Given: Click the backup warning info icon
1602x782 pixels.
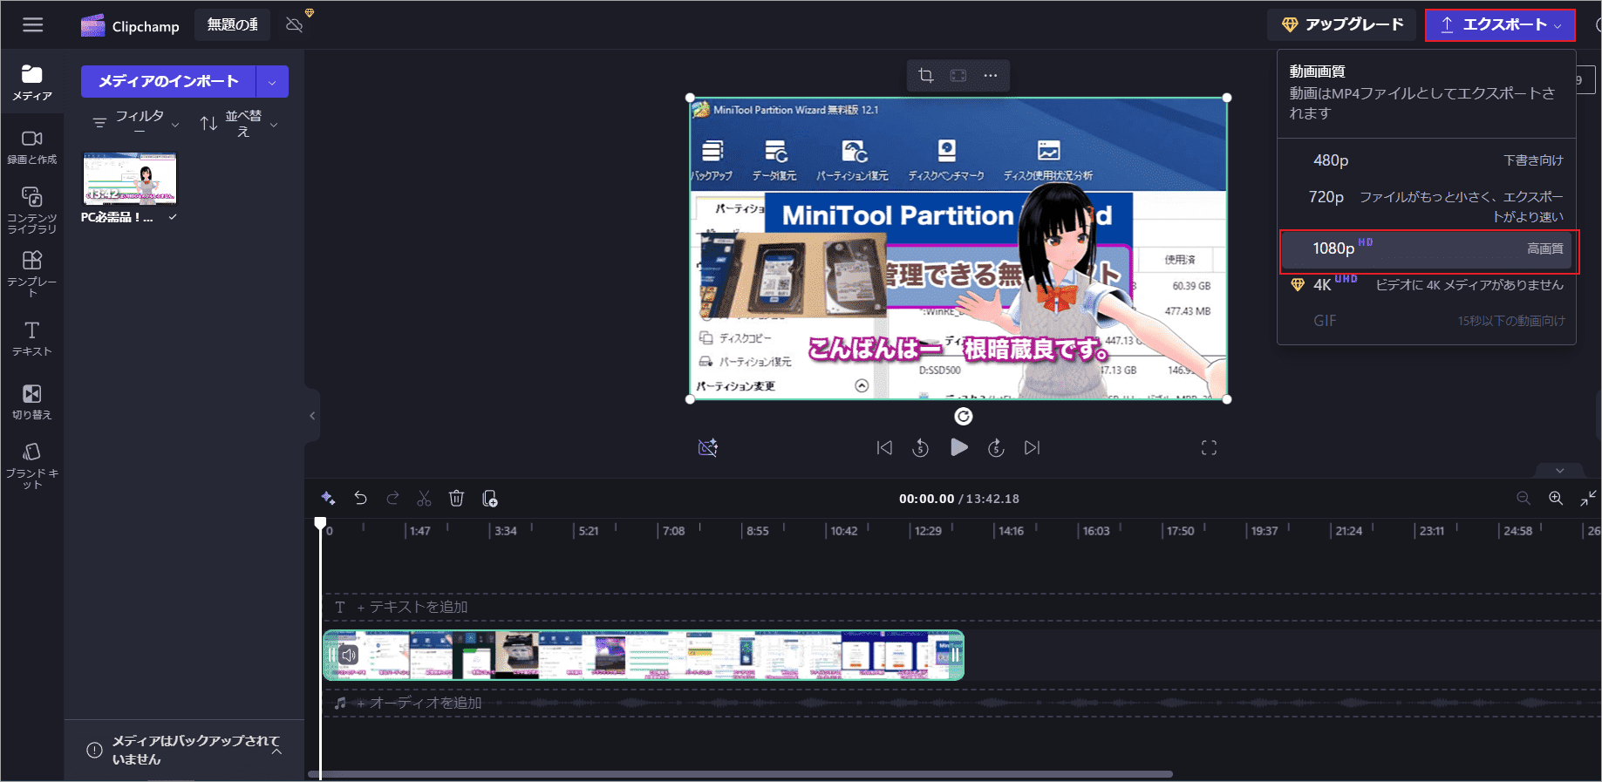Looking at the screenshot, I should 94,751.
